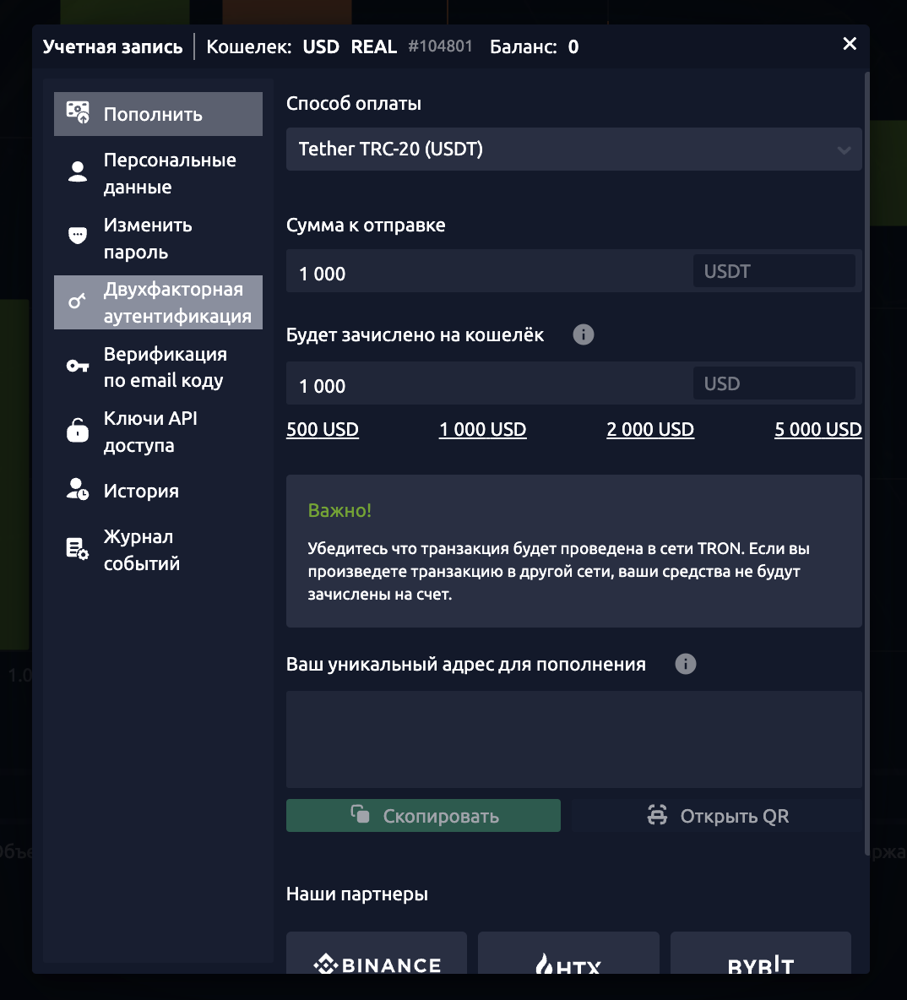Click the Учетная запись title

(x=113, y=46)
